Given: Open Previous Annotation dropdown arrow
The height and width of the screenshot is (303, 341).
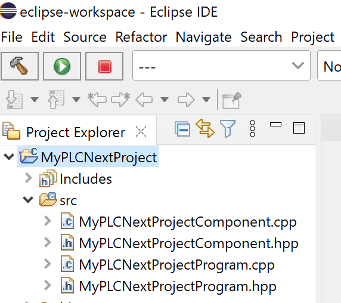Looking at the screenshot, I should coord(76,100).
